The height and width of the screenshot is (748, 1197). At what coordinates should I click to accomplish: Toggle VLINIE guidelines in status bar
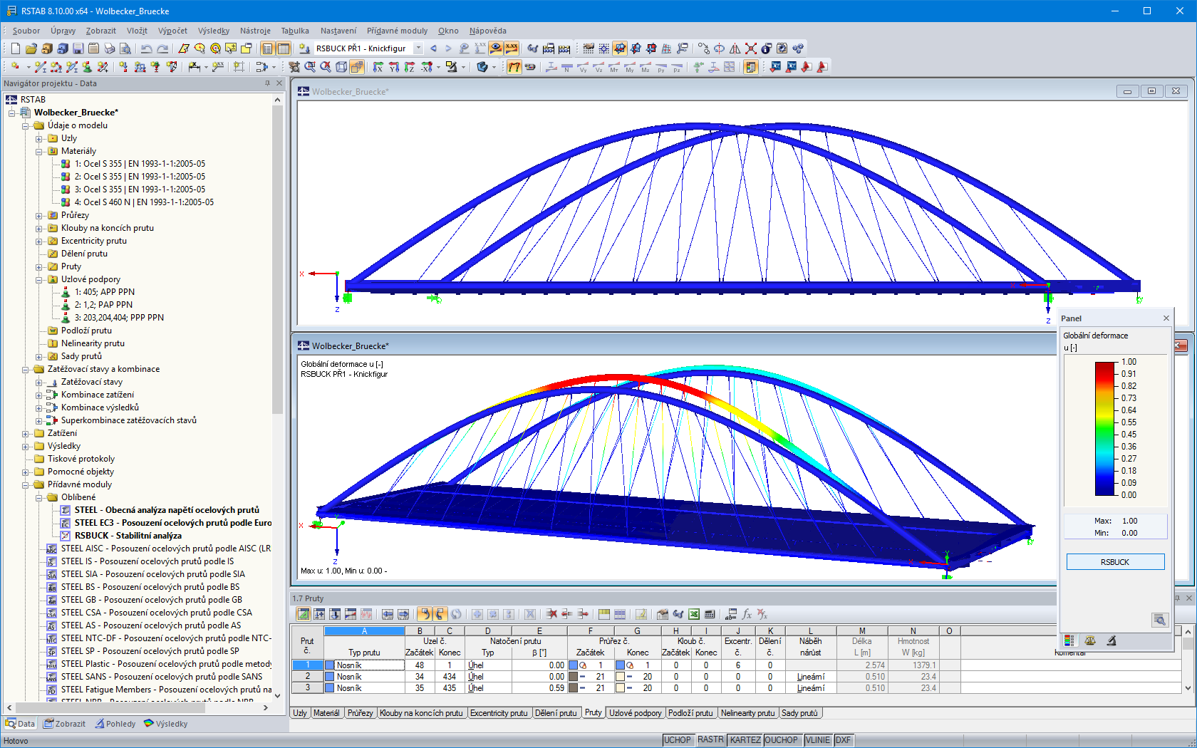tap(818, 740)
